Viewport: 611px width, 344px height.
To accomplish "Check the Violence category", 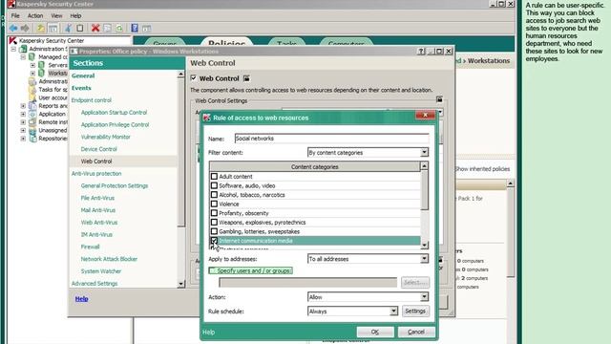I will [x=214, y=204].
